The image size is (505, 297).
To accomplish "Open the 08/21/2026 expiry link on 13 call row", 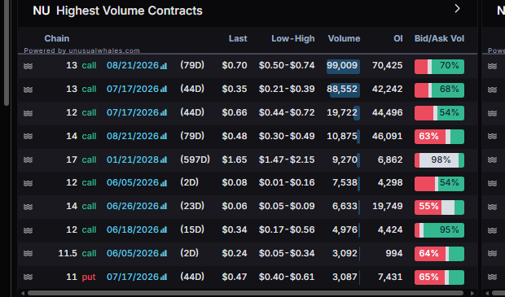I will 133,66.
